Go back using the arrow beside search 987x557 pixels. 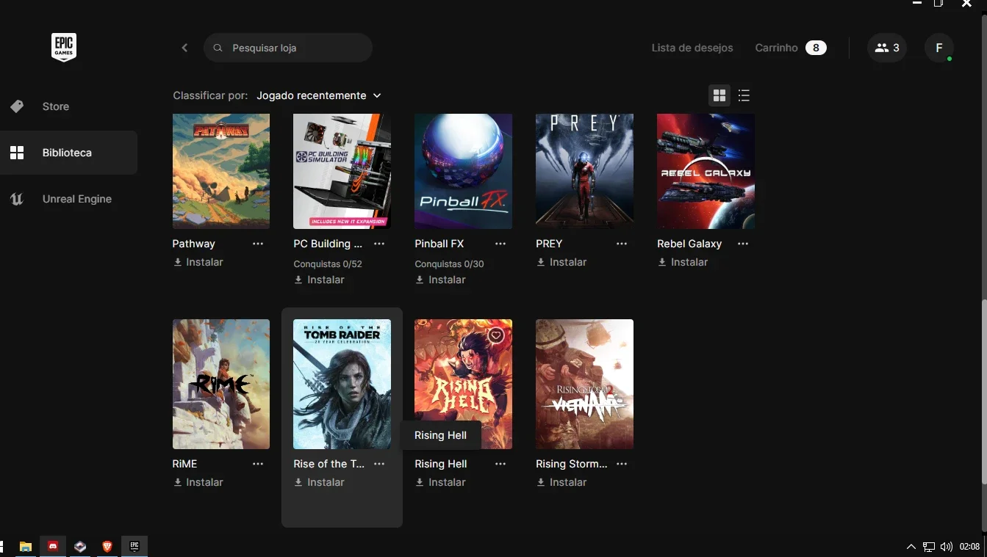click(x=184, y=48)
